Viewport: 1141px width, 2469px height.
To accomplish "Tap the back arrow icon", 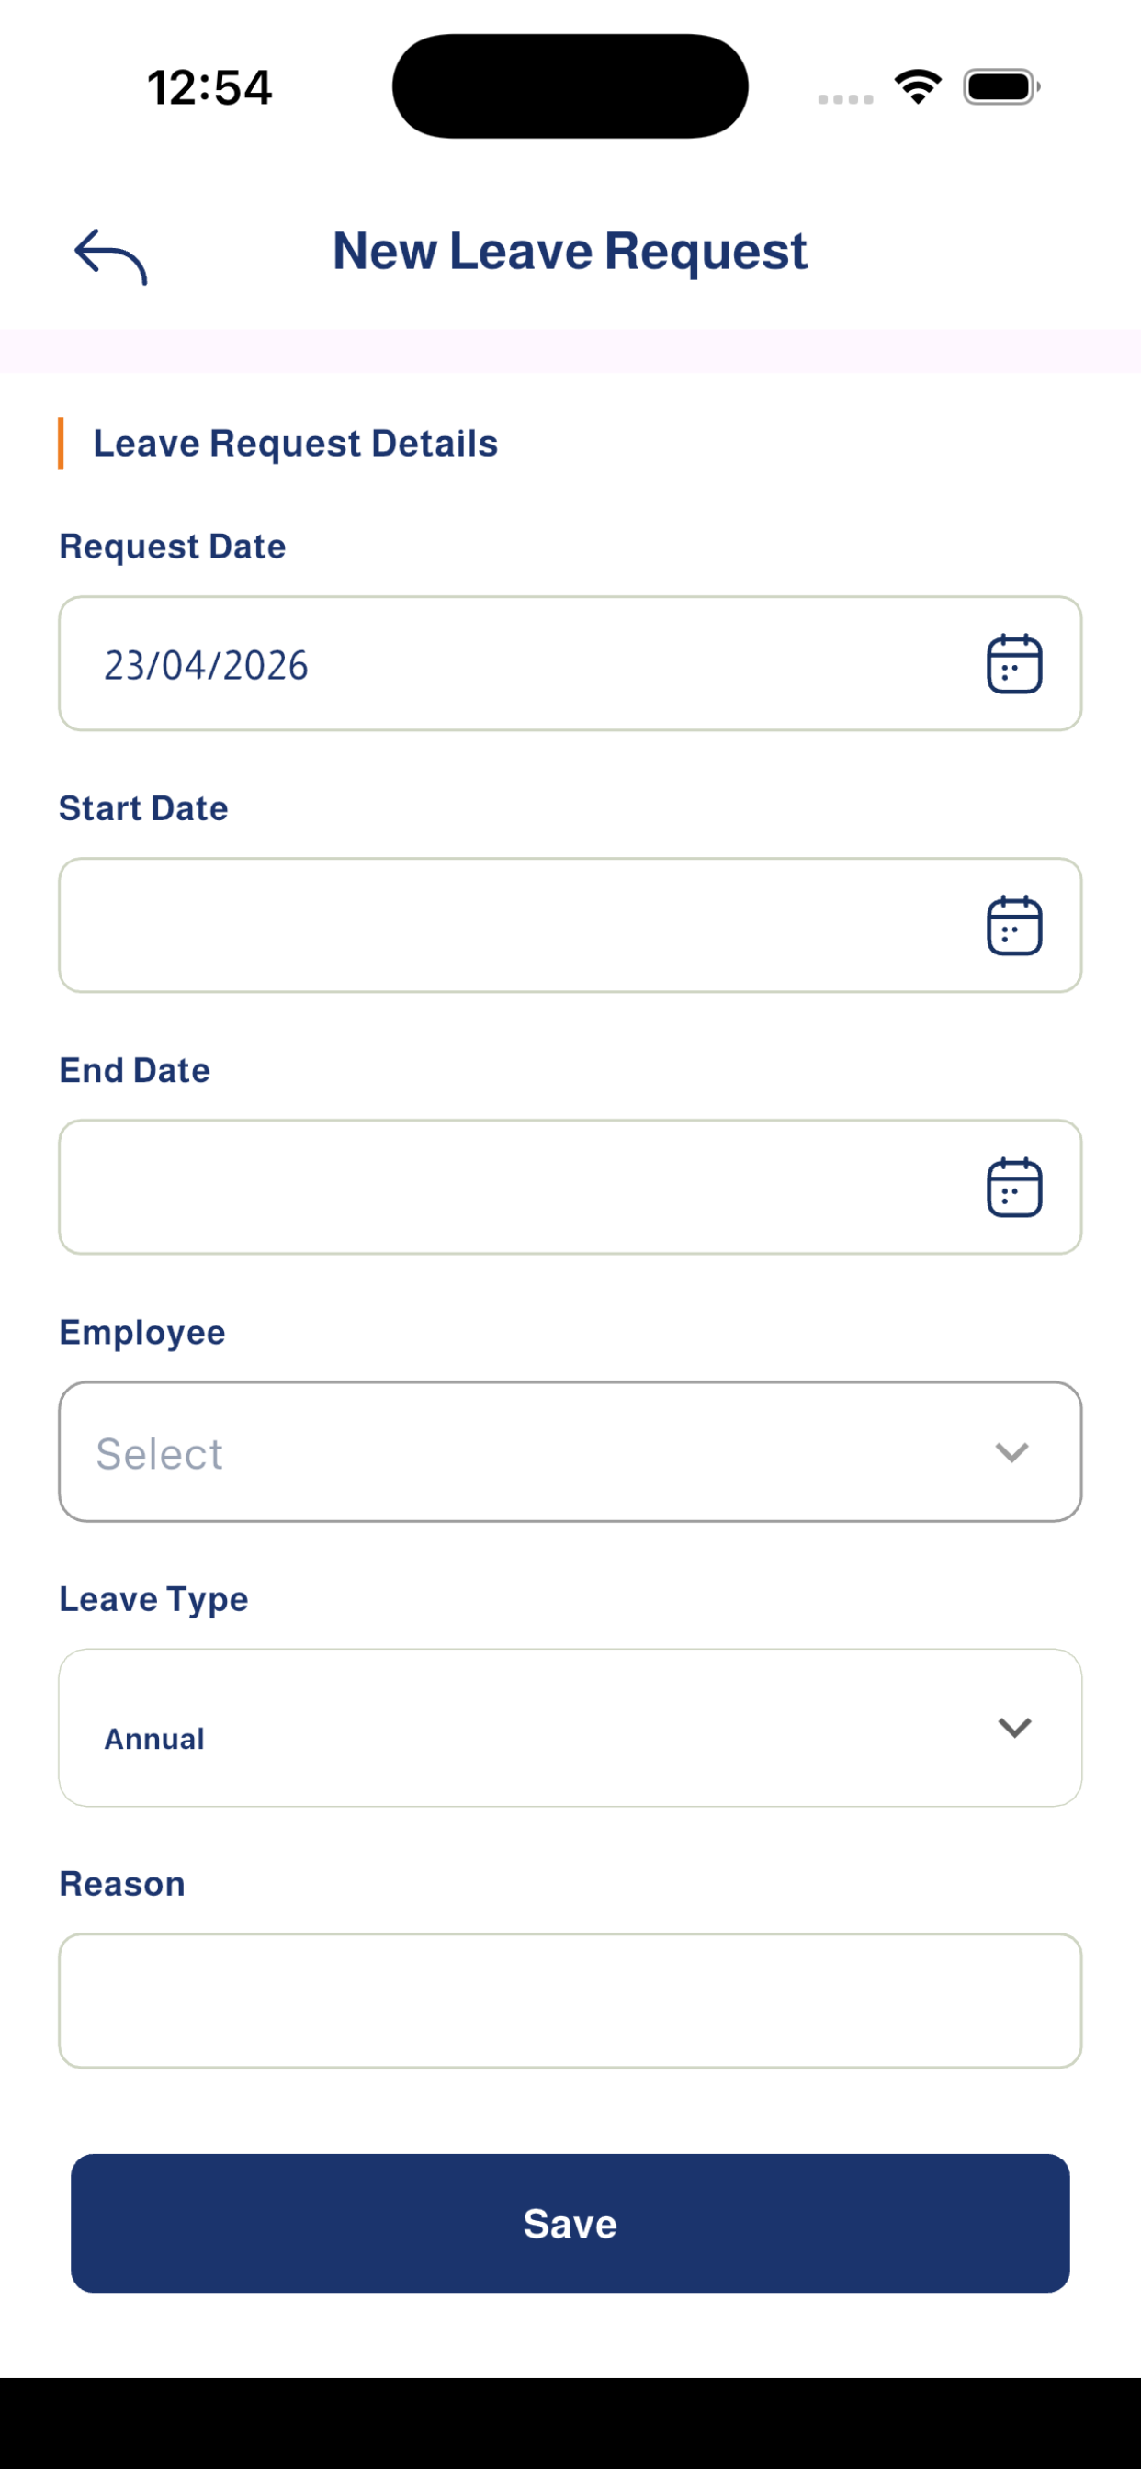I will click(x=110, y=257).
